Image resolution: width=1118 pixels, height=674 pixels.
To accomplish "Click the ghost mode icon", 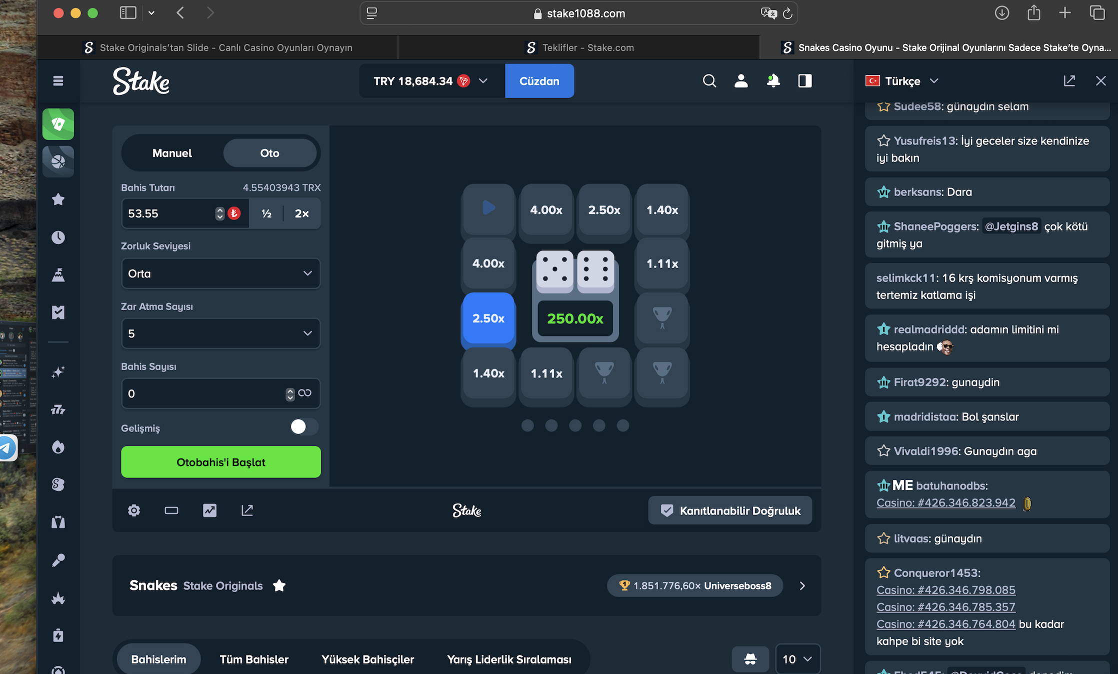I will 750,659.
